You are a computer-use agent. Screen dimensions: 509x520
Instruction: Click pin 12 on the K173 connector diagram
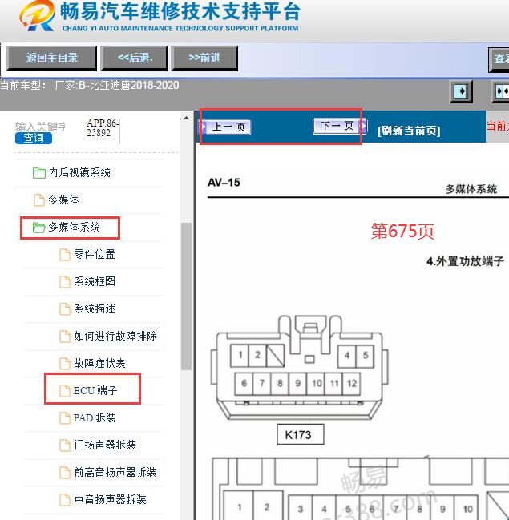[x=351, y=383]
